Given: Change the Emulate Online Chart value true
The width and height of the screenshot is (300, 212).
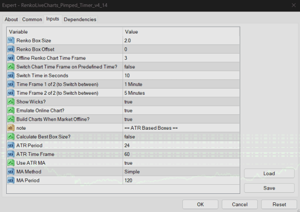Looking at the screenshot, I should tap(181, 111).
